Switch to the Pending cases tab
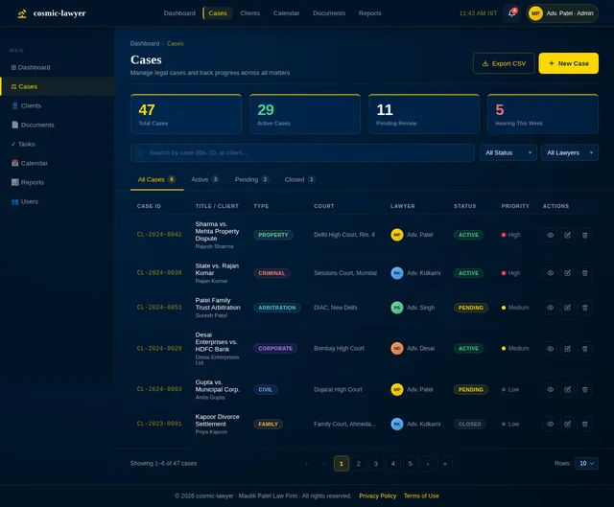This screenshot has height=507, width=614. click(252, 179)
